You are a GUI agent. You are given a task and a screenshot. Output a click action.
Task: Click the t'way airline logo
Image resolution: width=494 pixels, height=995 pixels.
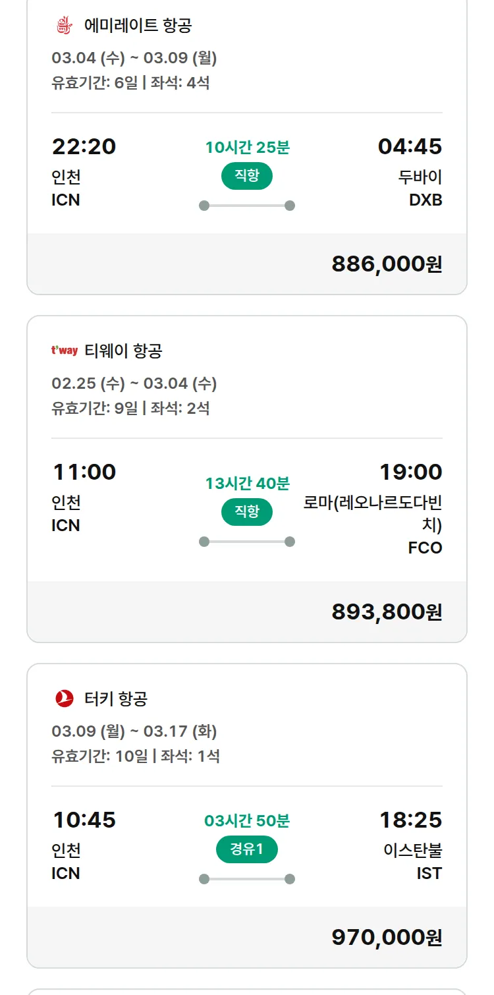(x=65, y=351)
